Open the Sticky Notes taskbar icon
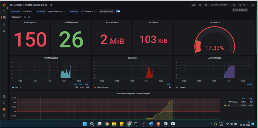This screenshot has height=128, width=258. pos(122,123)
